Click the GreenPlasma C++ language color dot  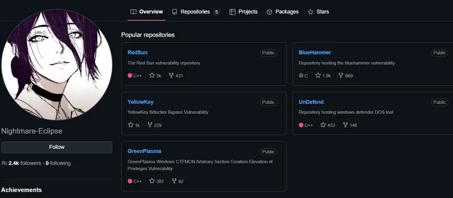coord(130,181)
